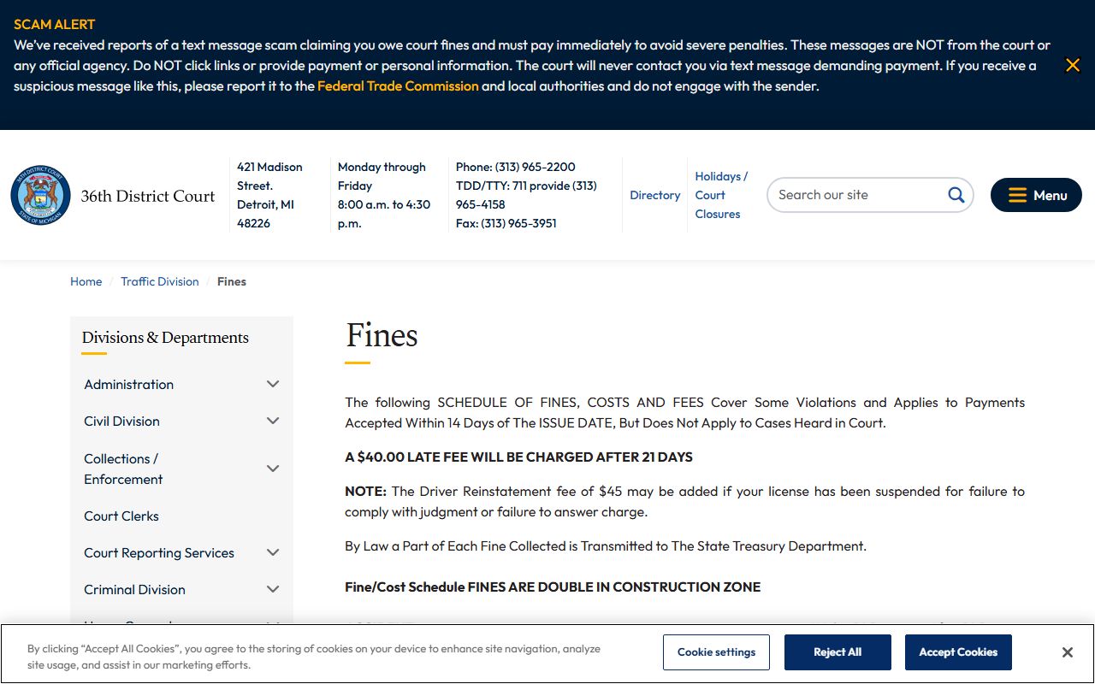Go to Home breadcrumb
This screenshot has width=1095, height=684.
(x=86, y=281)
